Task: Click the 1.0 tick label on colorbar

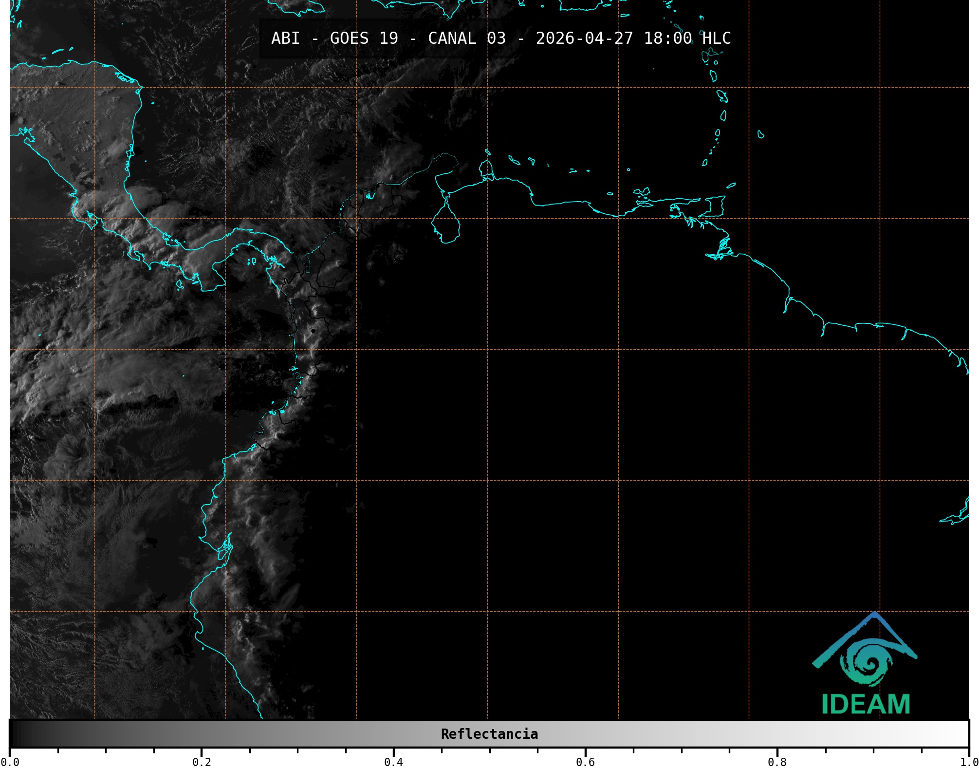Action: tap(968, 762)
